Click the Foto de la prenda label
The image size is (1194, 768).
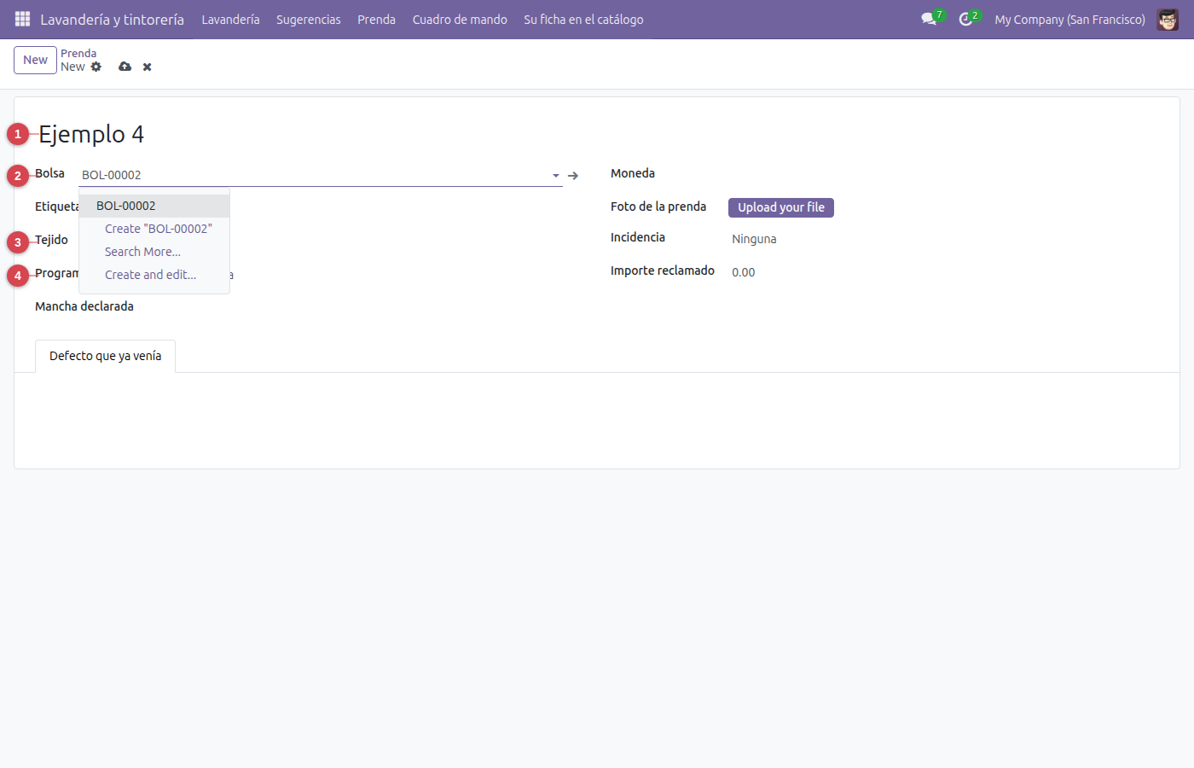coord(658,207)
